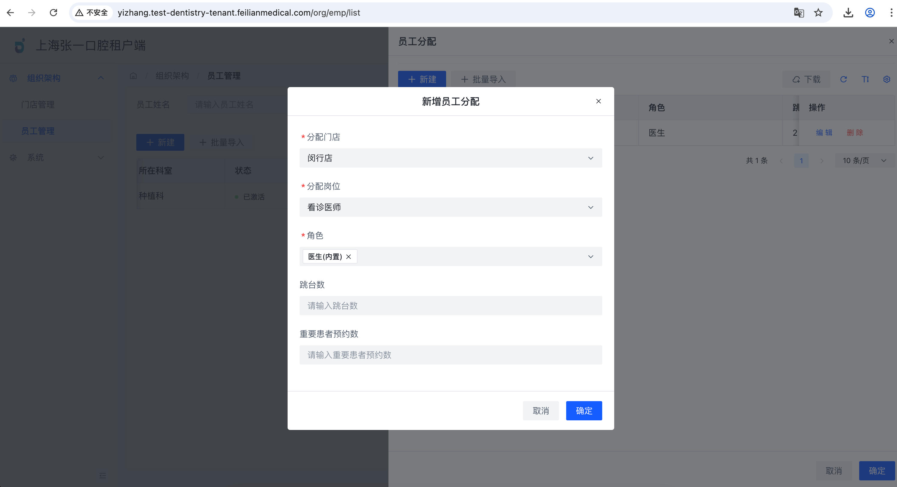Close the 新增员工分配 dialog
The image size is (897, 487).
point(598,101)
